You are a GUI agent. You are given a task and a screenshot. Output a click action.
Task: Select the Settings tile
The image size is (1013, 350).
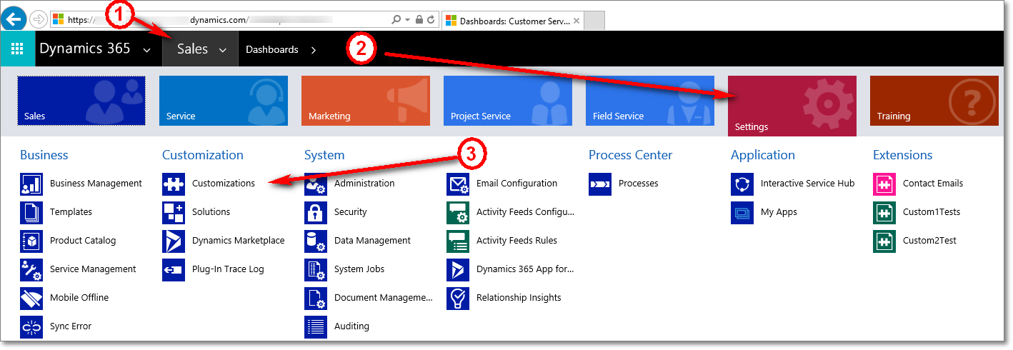pyautogui.click(x=792, y=106)
